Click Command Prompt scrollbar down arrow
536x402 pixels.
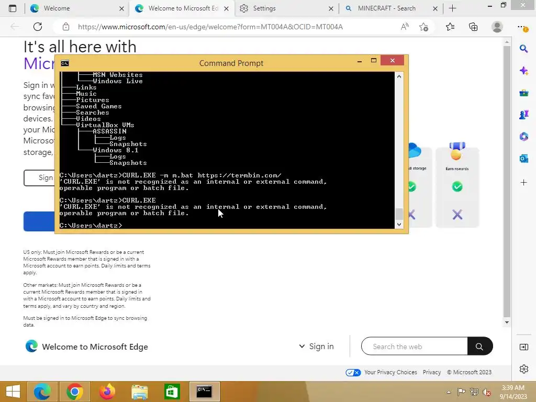pyautogui.click(x=399, y=225)
